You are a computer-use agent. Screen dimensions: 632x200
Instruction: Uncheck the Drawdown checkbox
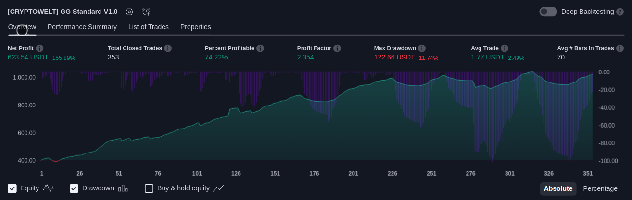pos(74,188)
